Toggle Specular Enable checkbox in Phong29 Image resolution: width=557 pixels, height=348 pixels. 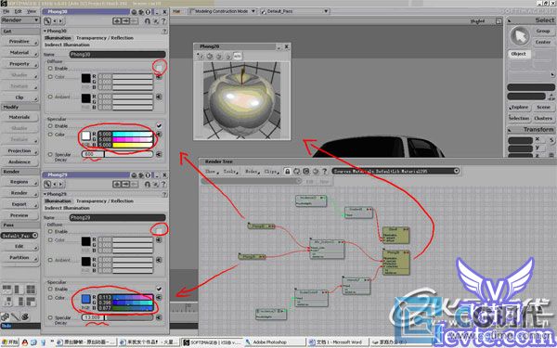point(159,289)
